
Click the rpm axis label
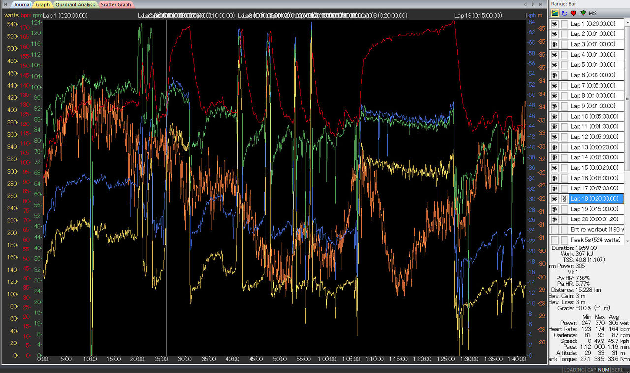tap(37, 15)
